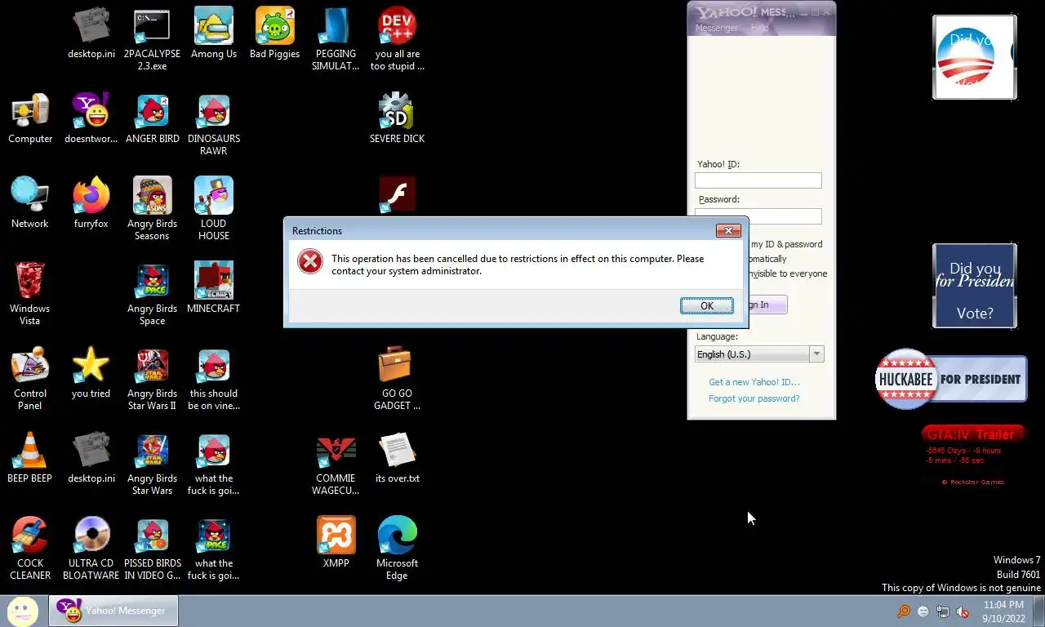Click the blue 'Did you Vote?' gadget
The image size is (1045, 627).
click(975, 286)
